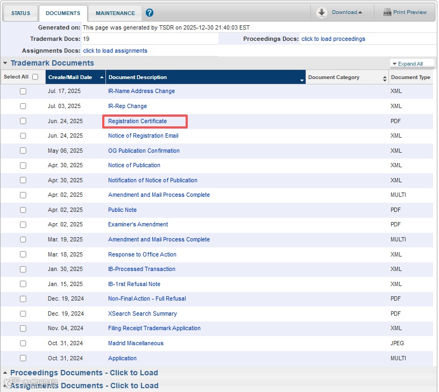Select the OG Publication Confirmation checkbox
The image size is (439, 392).
coord(23,151)
